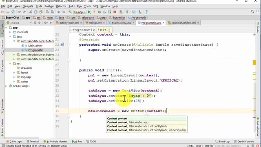The height and width of the screenshot is (147, 261).
Task: Click the Redo toolbar arrow
Action: pos(24,12)
